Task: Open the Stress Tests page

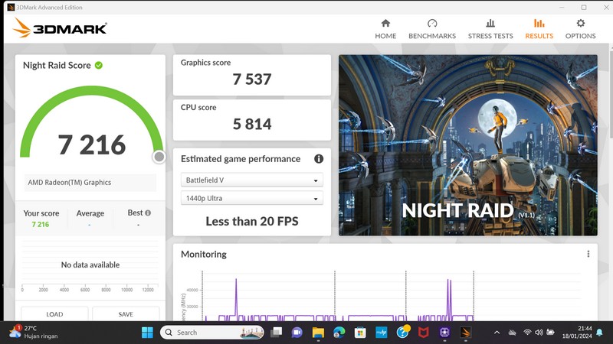Action: 490,29
